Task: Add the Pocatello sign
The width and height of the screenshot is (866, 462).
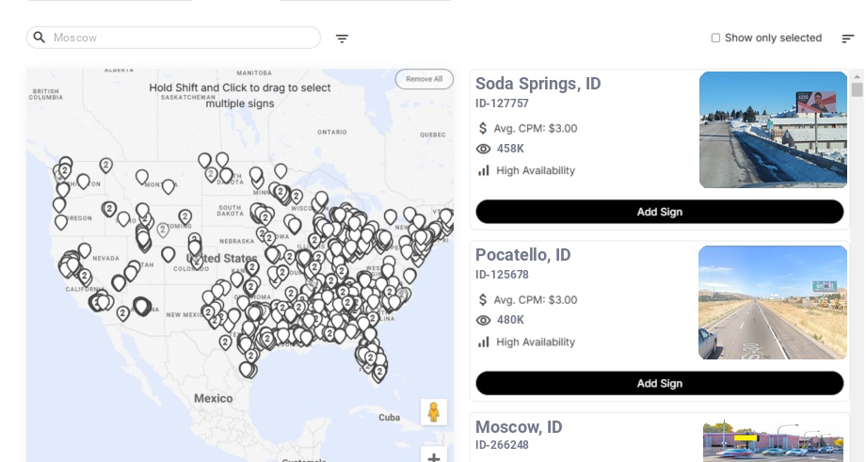Action: coord(659,383)
